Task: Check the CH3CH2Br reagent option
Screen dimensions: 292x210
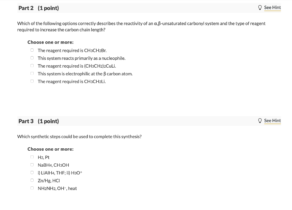Action: tap(32, 50)
